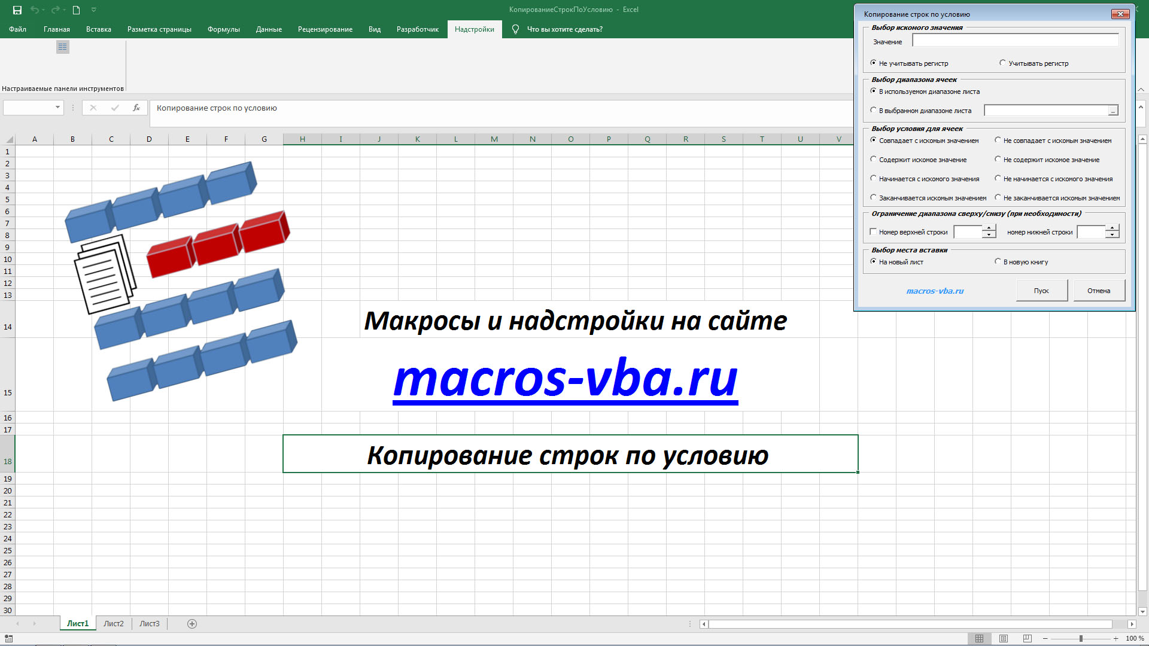Viewport: 1149px width, 646px height.
Task: Click range selector button next to 'В выбранном диапазоне листа'
Action: 1112,111
